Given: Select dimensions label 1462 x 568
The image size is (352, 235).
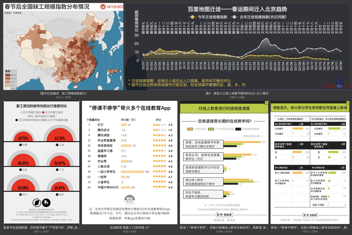Looking at the screenshot, I should pyautogui.click(x=237, y=97).
